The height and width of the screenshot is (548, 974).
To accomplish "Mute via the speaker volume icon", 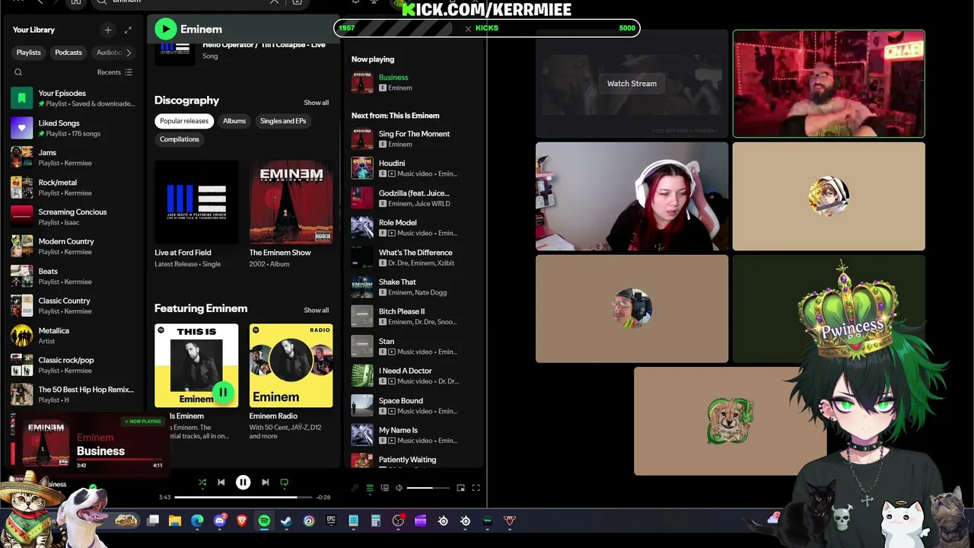I will click(x=399, y=488).
